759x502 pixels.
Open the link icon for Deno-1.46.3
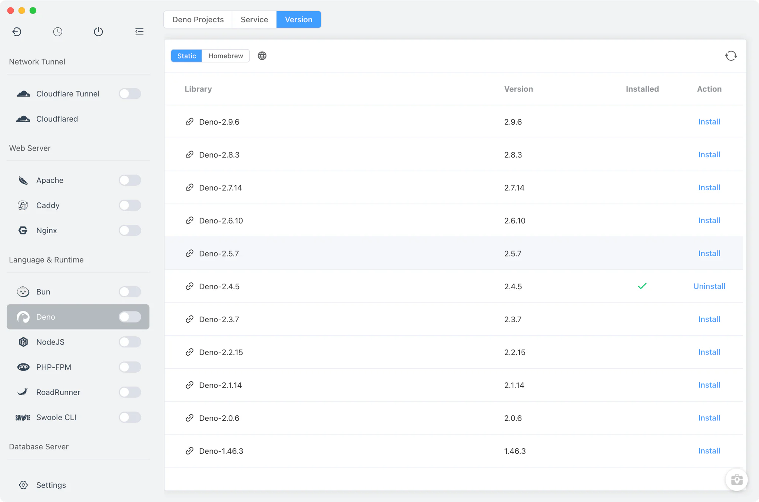(189, 451)
